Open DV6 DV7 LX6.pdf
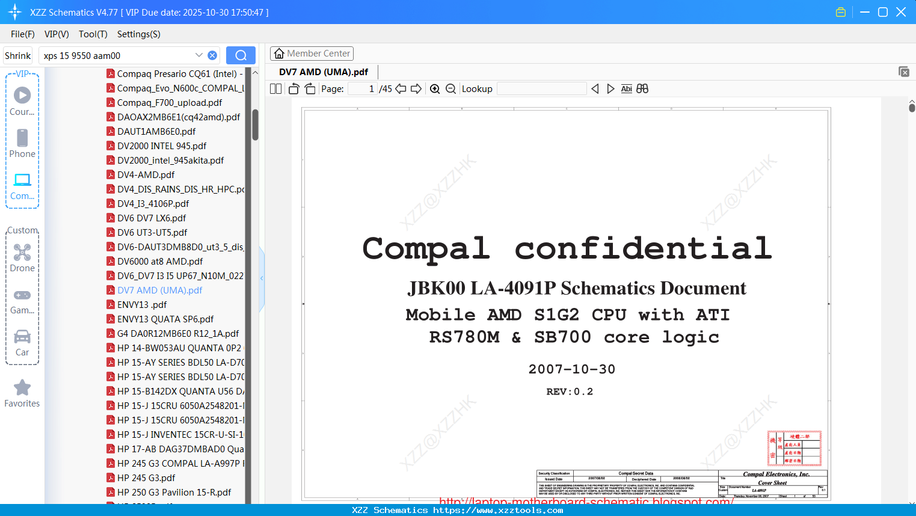Image resolution: width=916 pixels, height=516 pixels. click(x=147, y=218)
